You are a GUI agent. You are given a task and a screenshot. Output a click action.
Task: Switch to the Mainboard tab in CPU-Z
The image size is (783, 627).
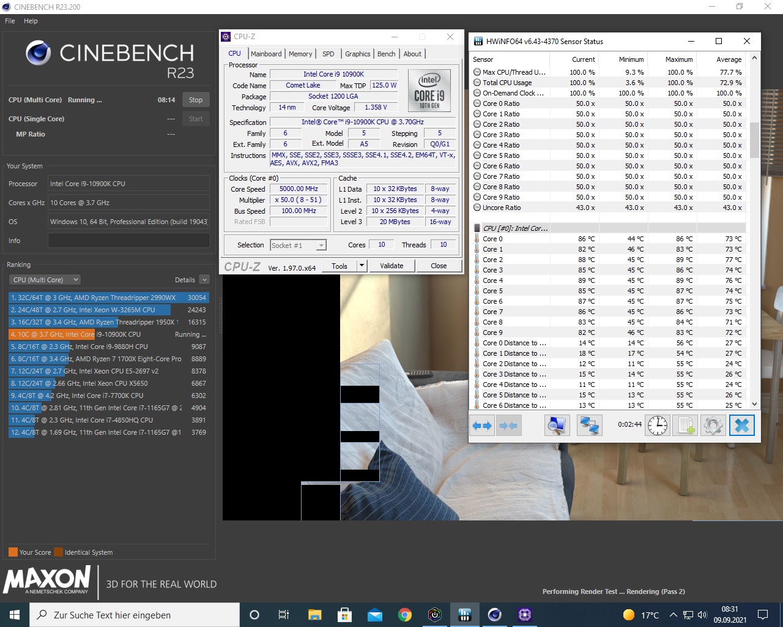click(266, 54)
